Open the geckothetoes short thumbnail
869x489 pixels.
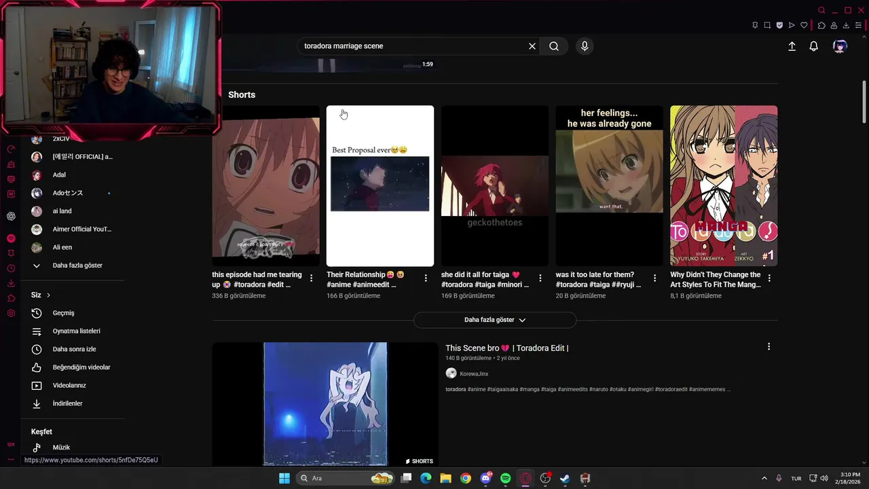point(495,185)
